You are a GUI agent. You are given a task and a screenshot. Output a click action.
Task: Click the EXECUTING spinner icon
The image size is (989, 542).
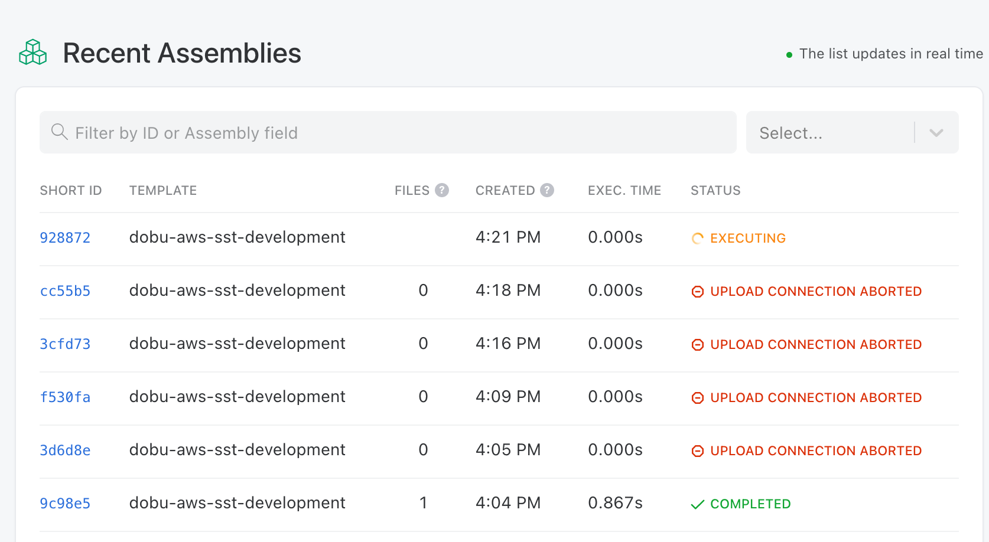698,239
